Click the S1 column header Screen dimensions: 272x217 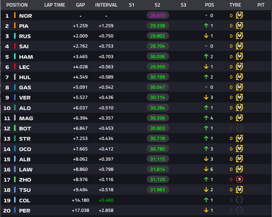point(131,5)
